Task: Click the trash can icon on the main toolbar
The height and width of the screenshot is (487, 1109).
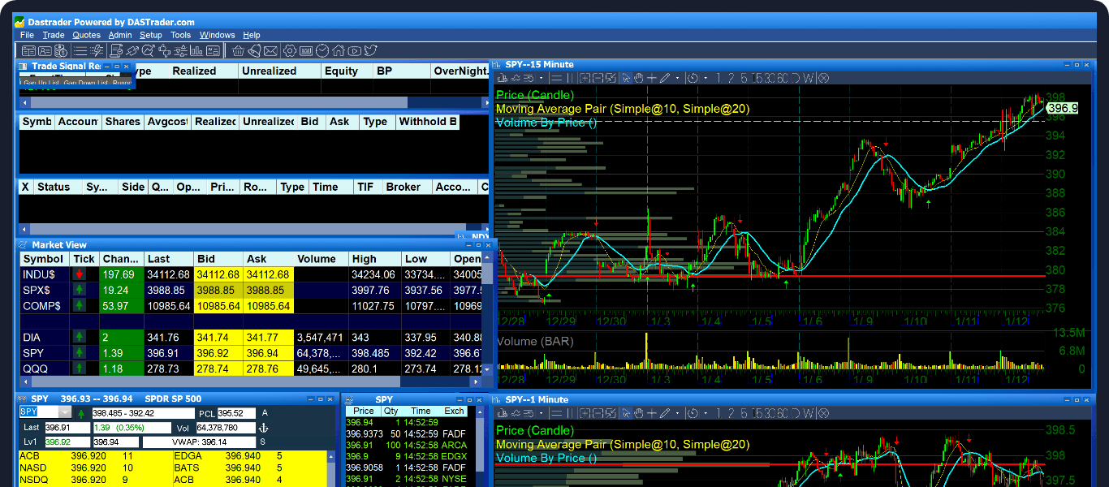Action: point(239,50)
